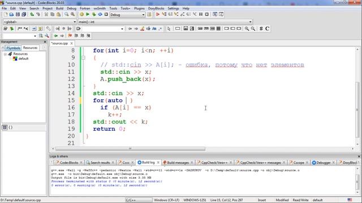This screenshot has width=362, height=203.
Task: Open the main() : int function dropdown
Action: click(x=165, y=22)
